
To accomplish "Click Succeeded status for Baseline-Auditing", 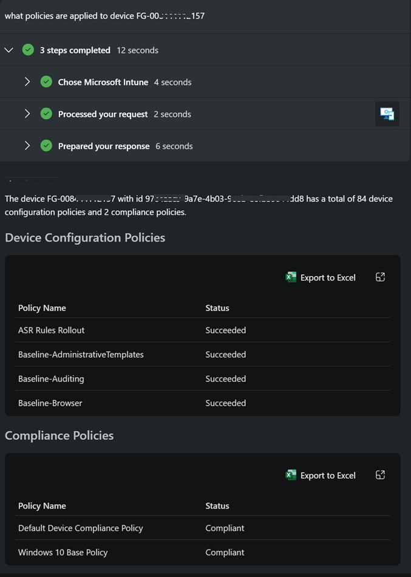I will click(x=226, y=378).
